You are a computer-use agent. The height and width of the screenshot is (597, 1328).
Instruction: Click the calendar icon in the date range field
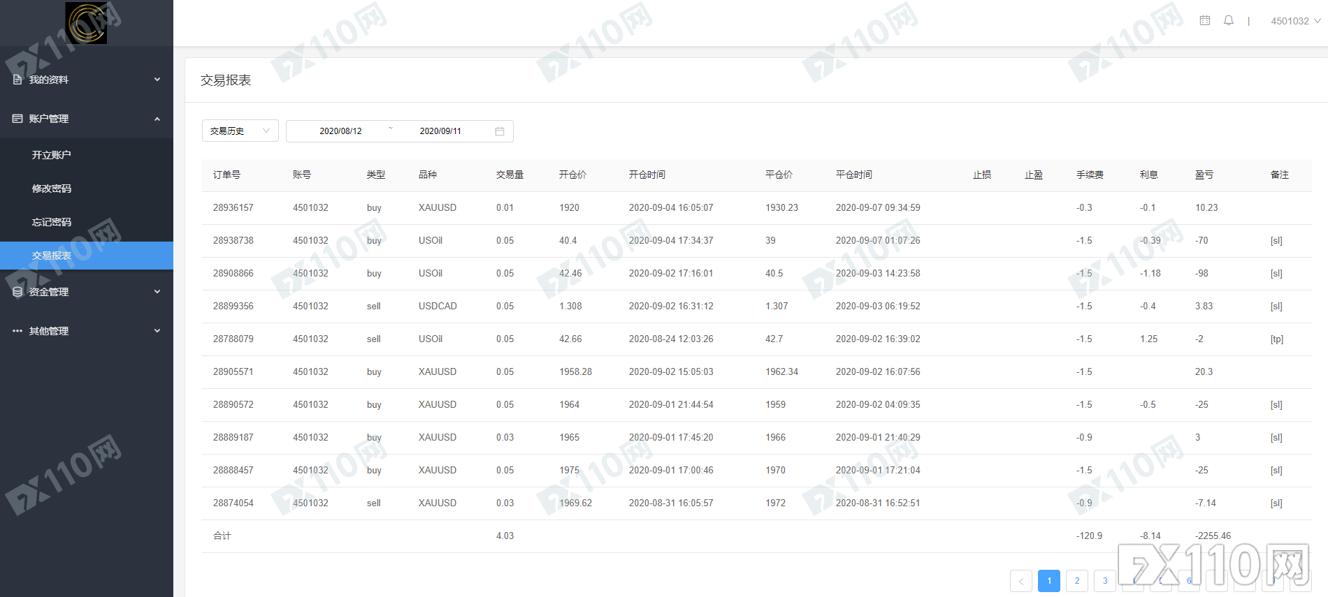tap(500, 131)
